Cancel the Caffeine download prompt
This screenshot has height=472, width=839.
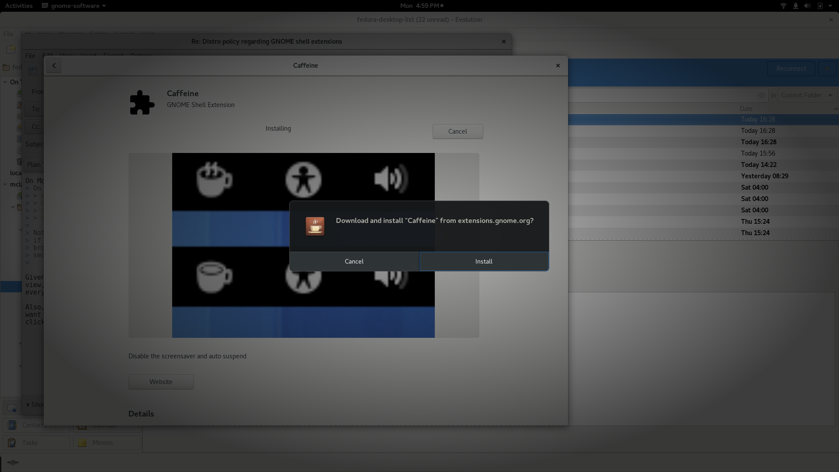point(354,261)
